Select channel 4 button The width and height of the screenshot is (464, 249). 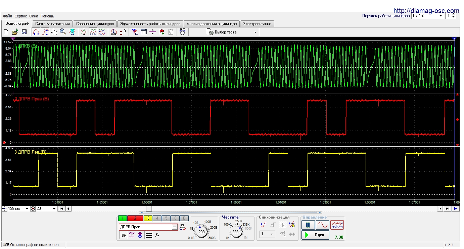[157, 218]
